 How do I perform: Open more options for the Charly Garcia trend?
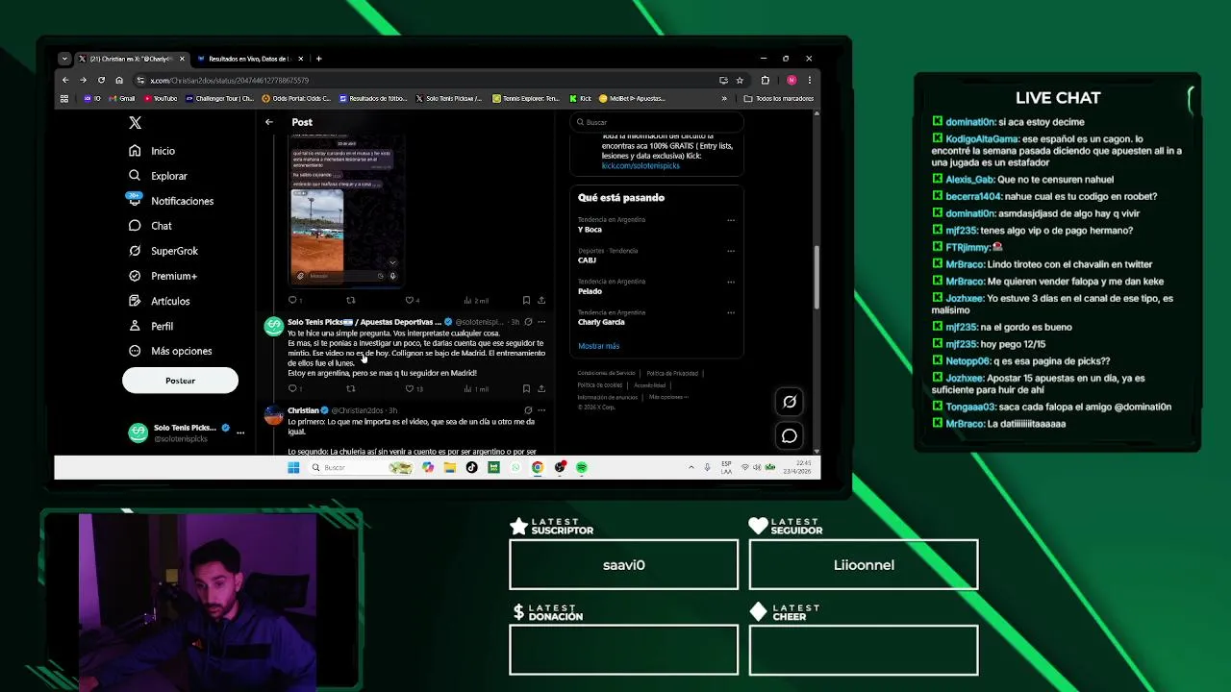click(x=731, y=312)
